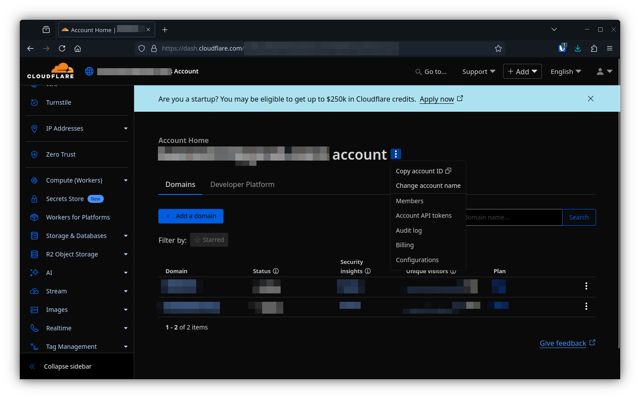Reload the page in the browser
Viewport: 640px width, 399px height.
(x=62, y=48)
